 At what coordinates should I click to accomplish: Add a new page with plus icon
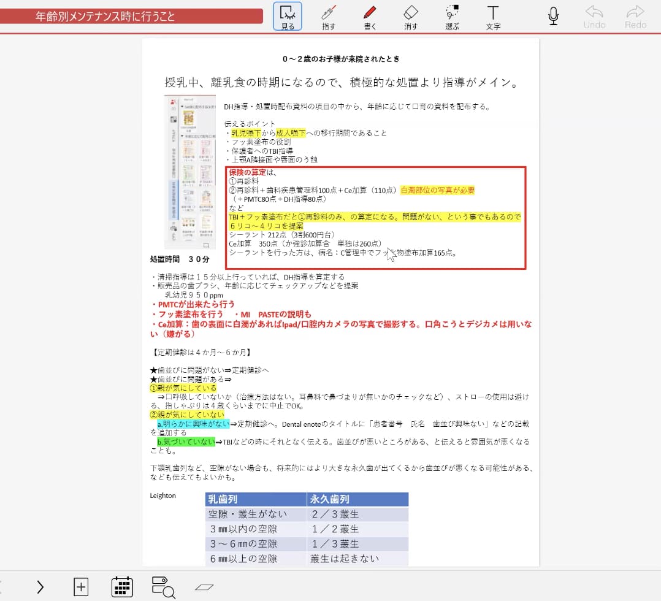(80, 587)
